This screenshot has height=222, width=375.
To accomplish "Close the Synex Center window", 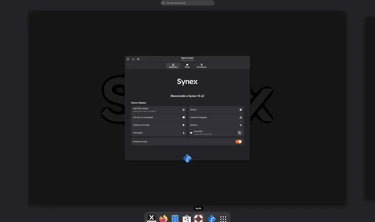I will (x=128, y=59).
